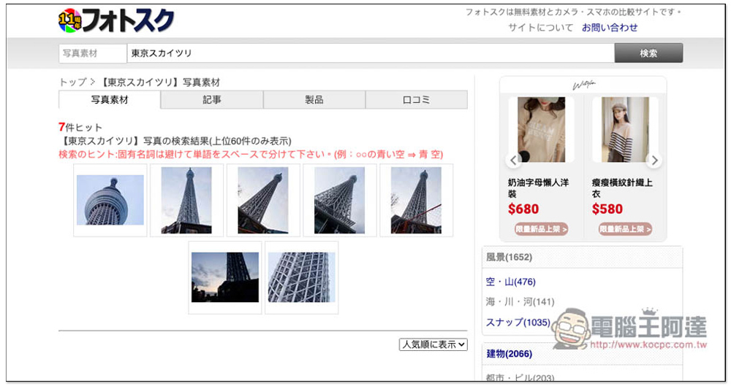Open the 奶油字母懶人洋裝 product image

[541, 129]
